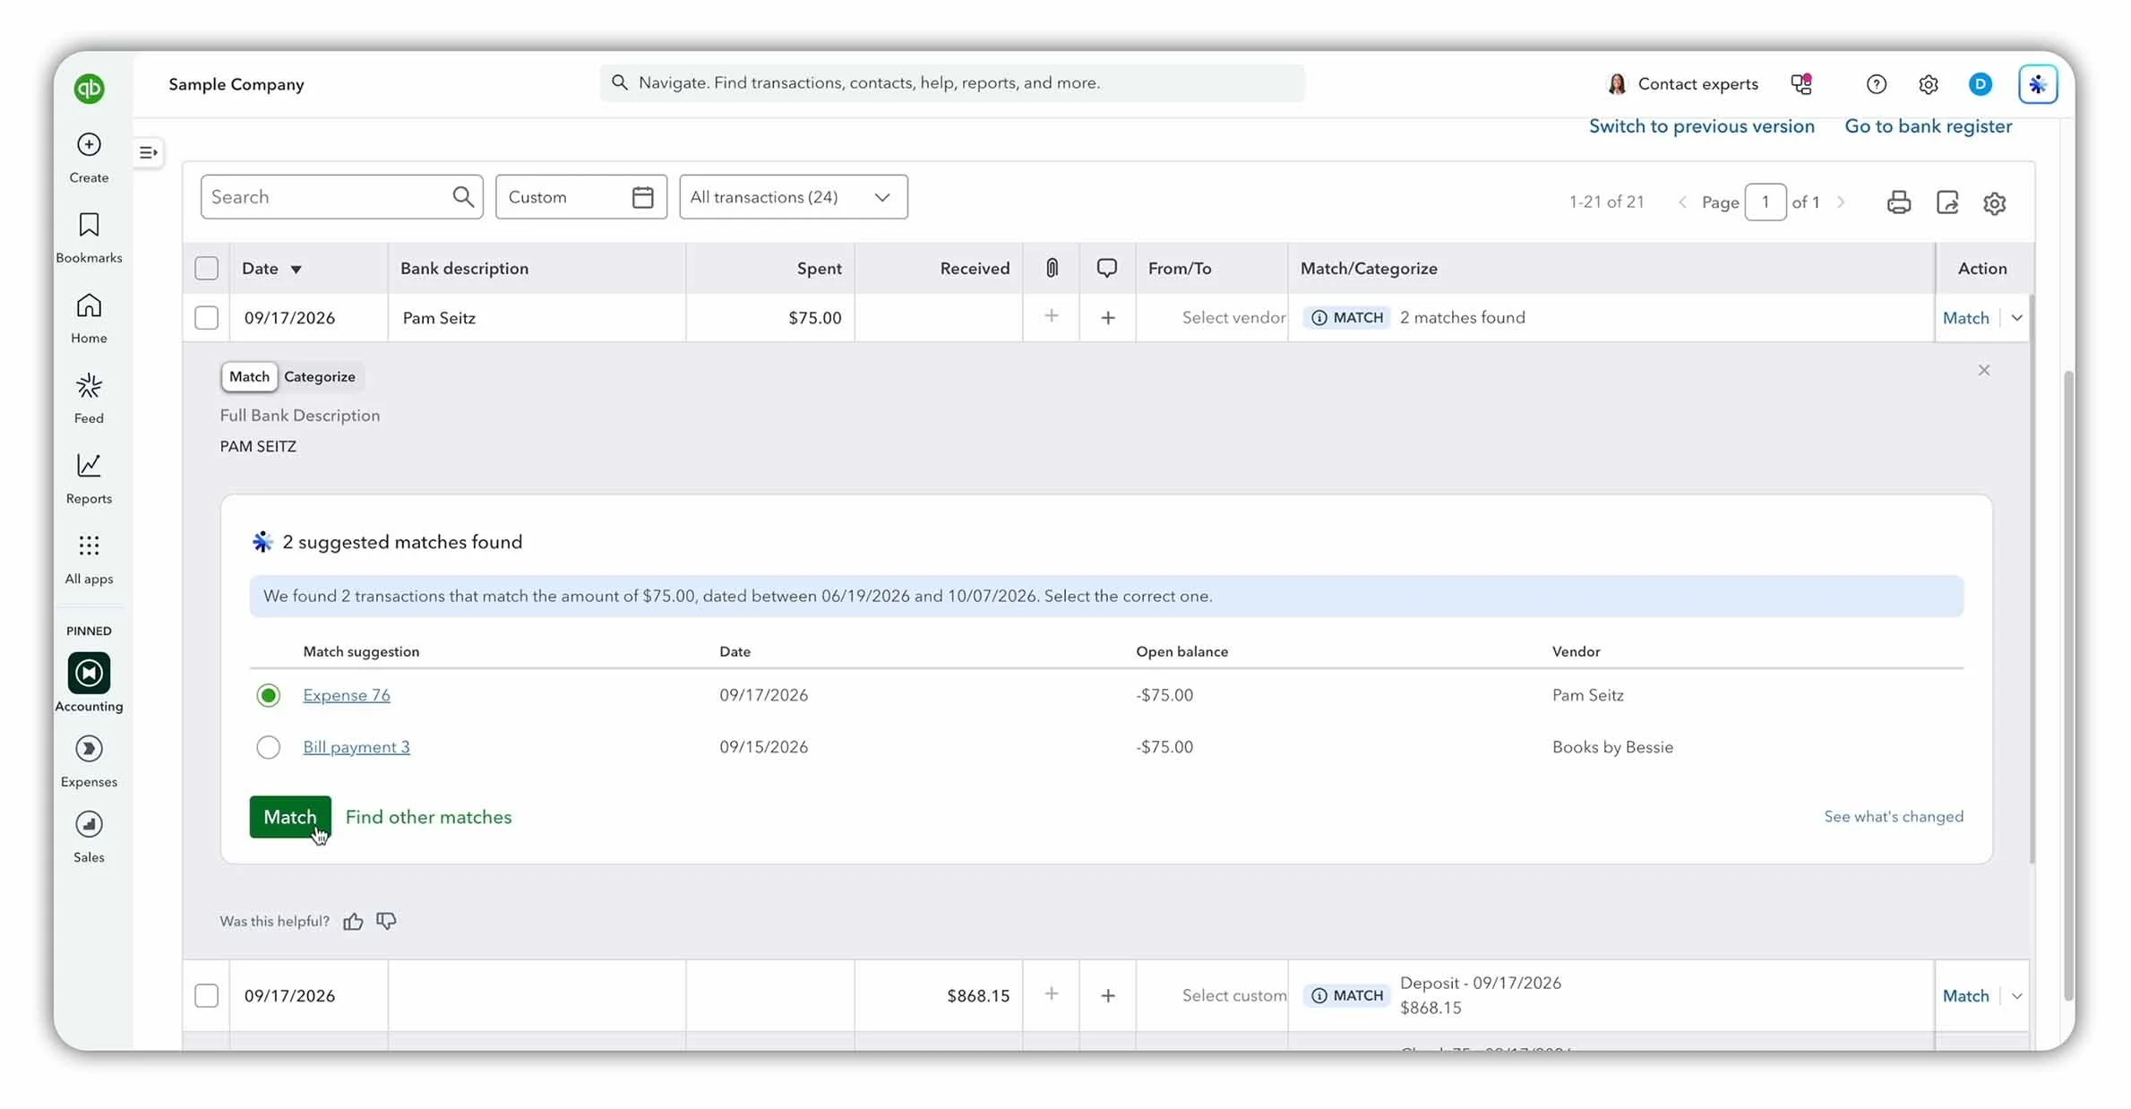
Task: Close the expanded match panel
Action: (x=1984, y=371)
